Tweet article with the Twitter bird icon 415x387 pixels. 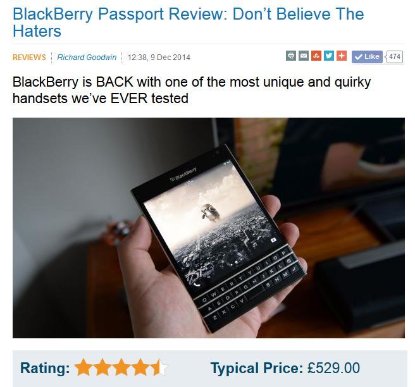[329, 56]
